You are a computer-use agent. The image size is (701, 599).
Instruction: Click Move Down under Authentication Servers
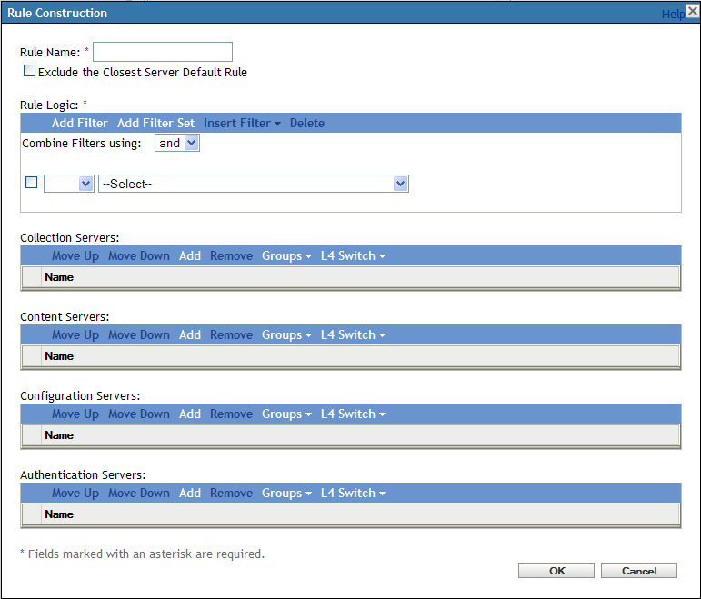(139, 493)
